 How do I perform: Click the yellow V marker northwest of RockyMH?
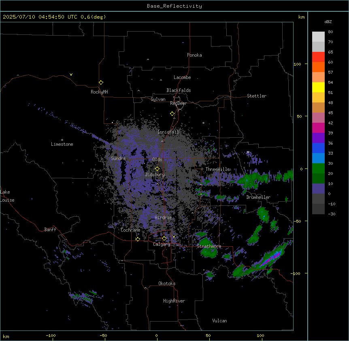pyautogui.click(x=71, y=75)
